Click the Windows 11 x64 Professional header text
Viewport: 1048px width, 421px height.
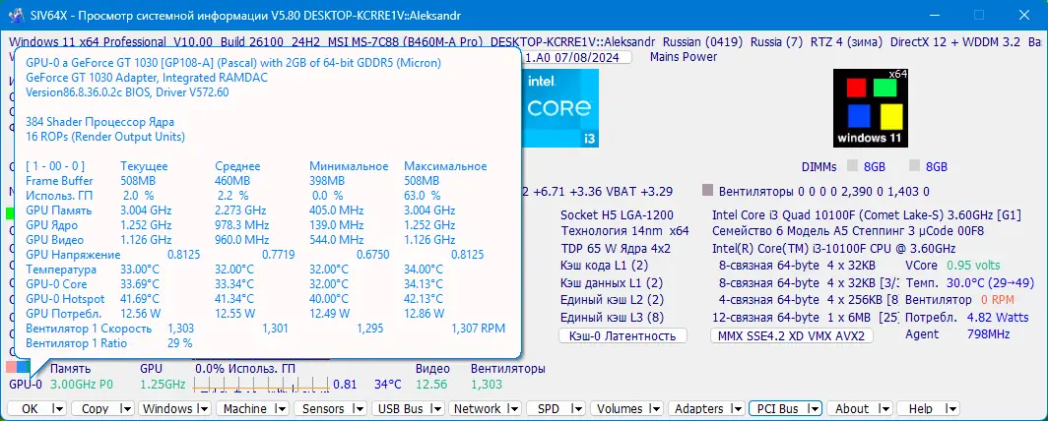coord(88,42)
